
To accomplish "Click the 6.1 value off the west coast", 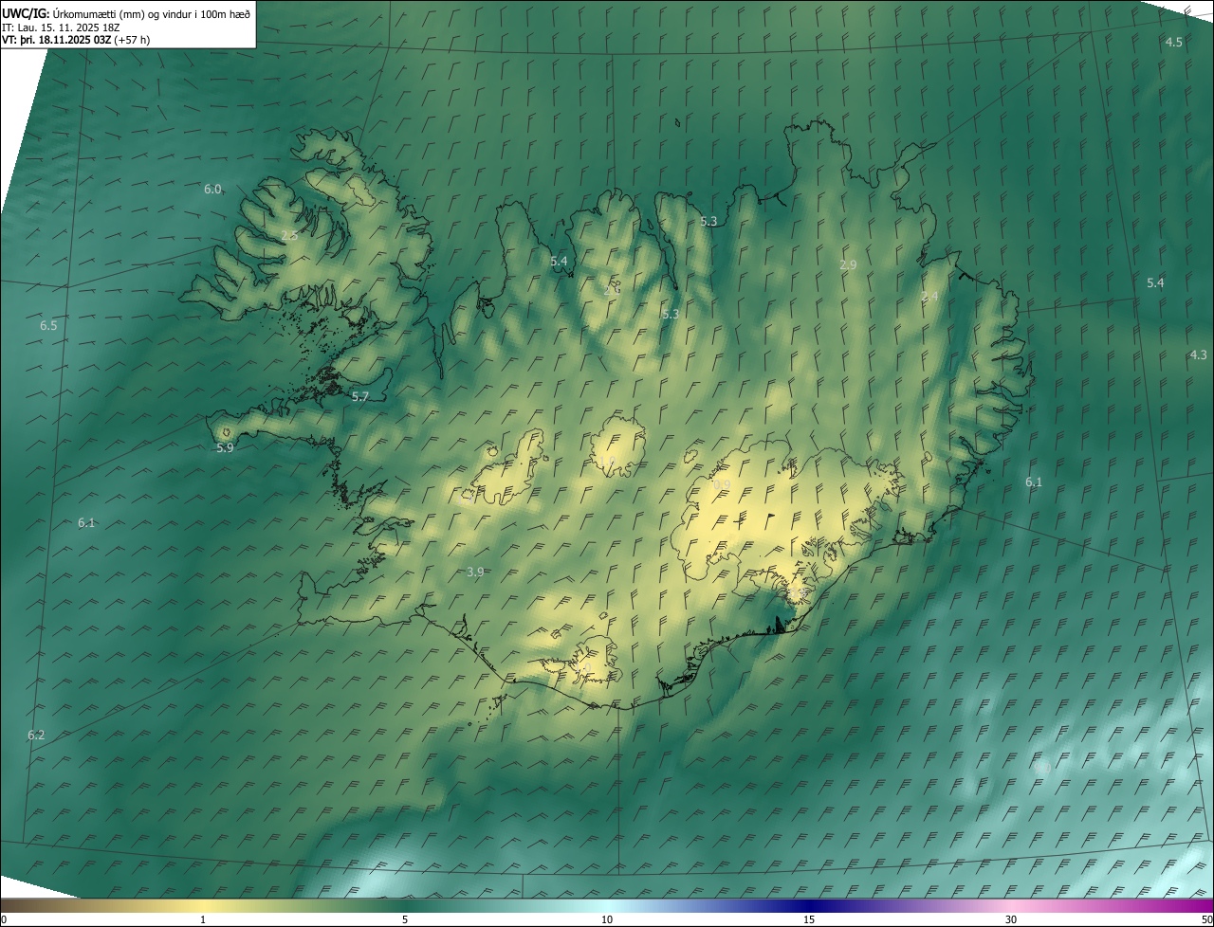I will [x=86, y=523].
